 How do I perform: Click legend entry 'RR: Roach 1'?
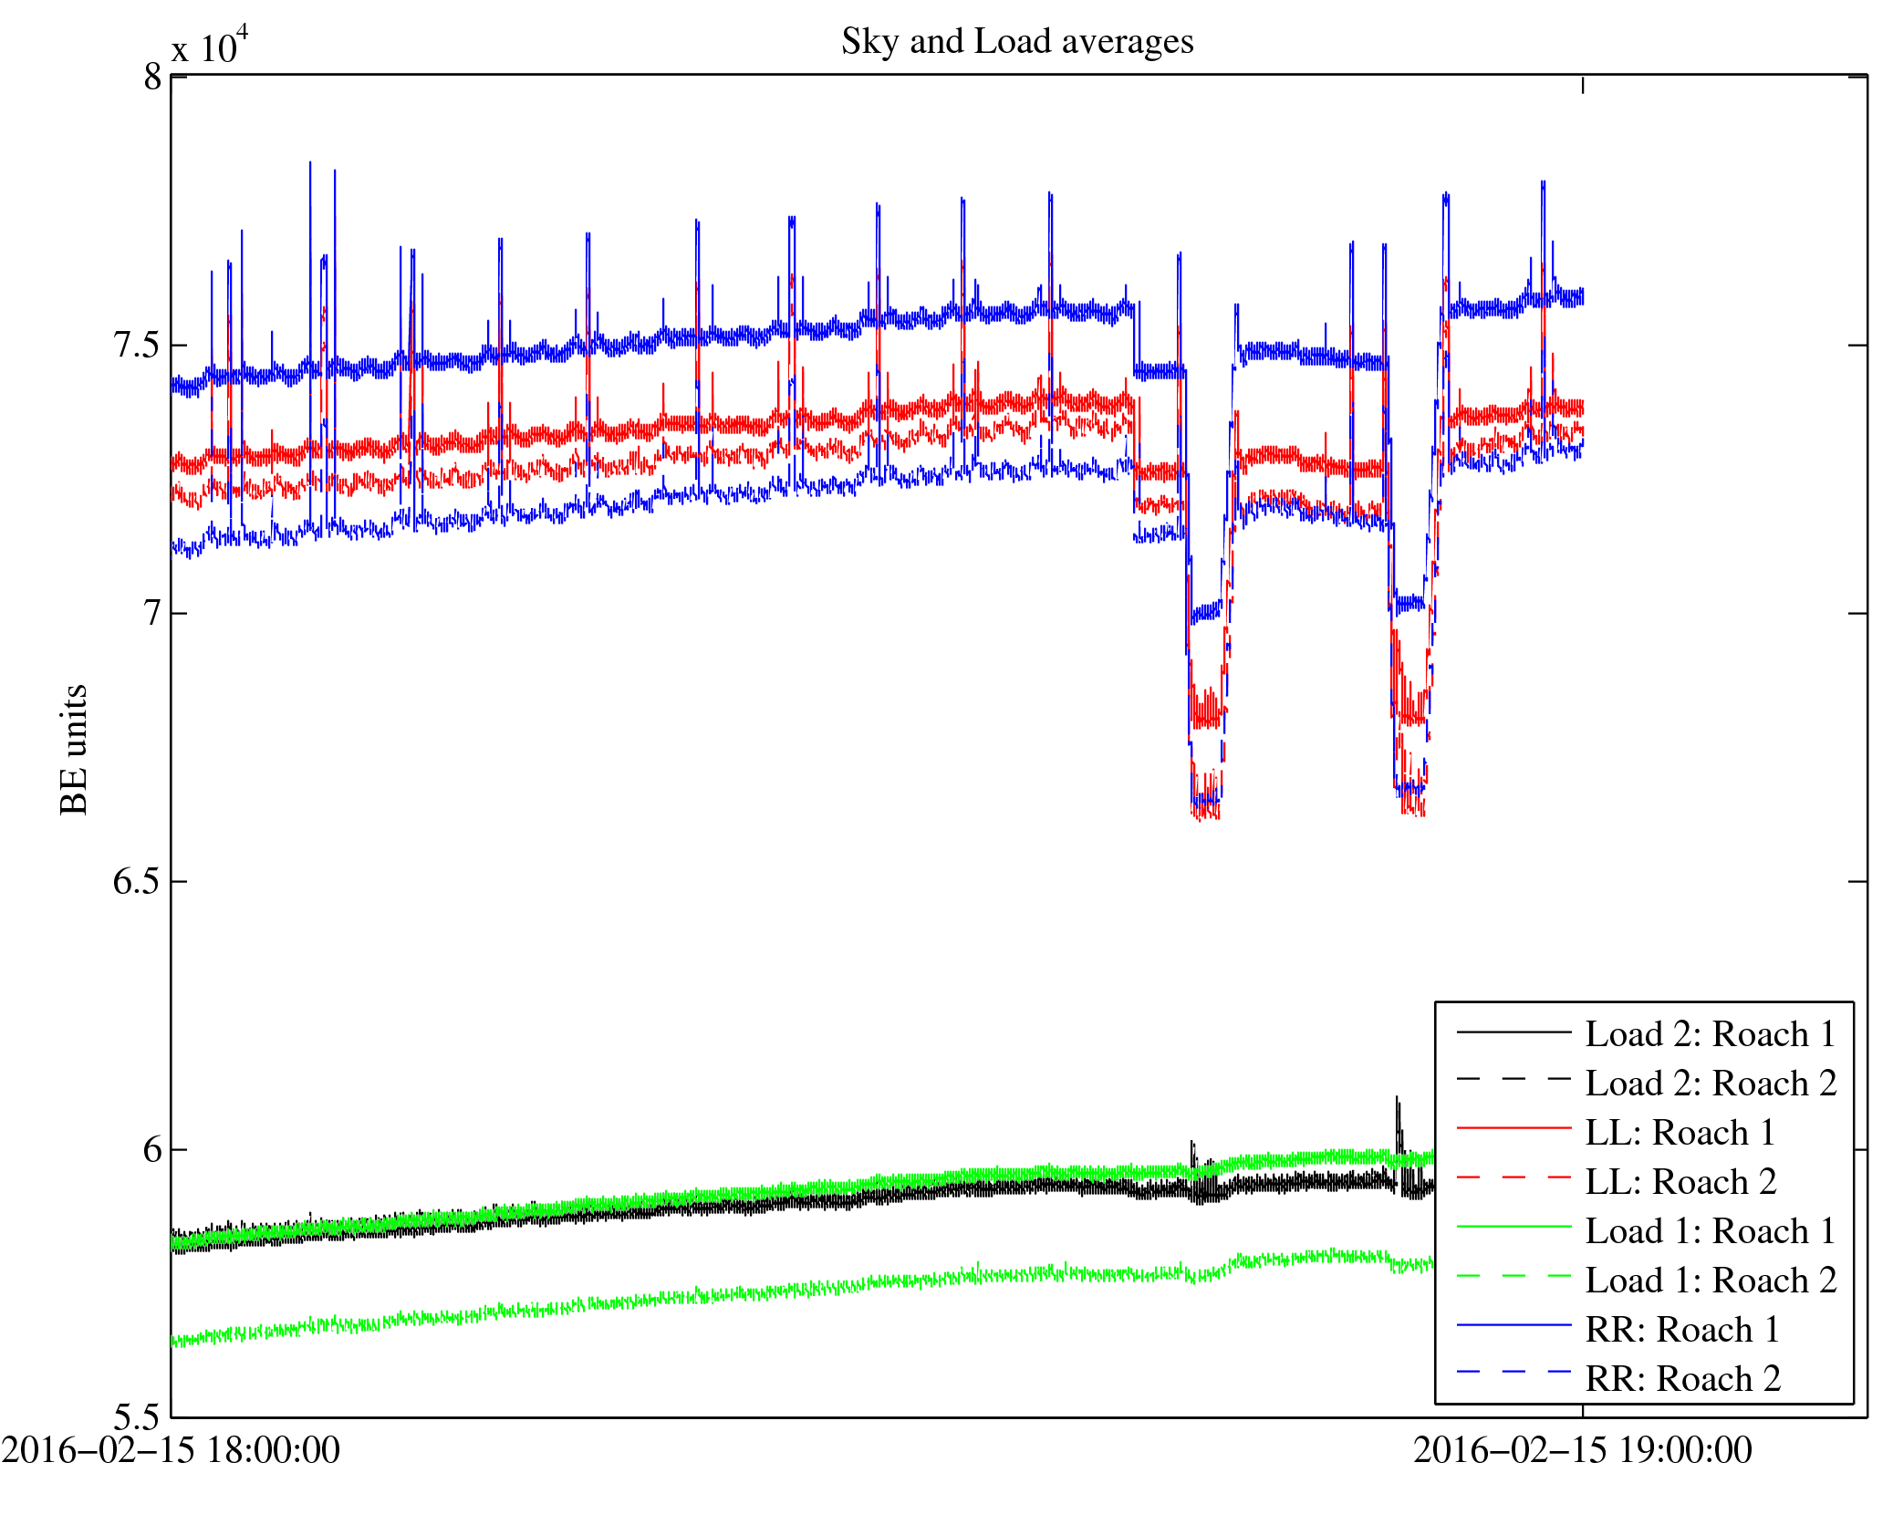[x=1682, y=1330]
